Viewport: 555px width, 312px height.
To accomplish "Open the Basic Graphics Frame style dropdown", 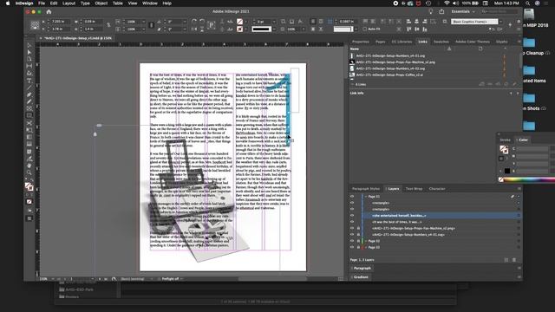I will pyautogui.click(x=500, y=22).
